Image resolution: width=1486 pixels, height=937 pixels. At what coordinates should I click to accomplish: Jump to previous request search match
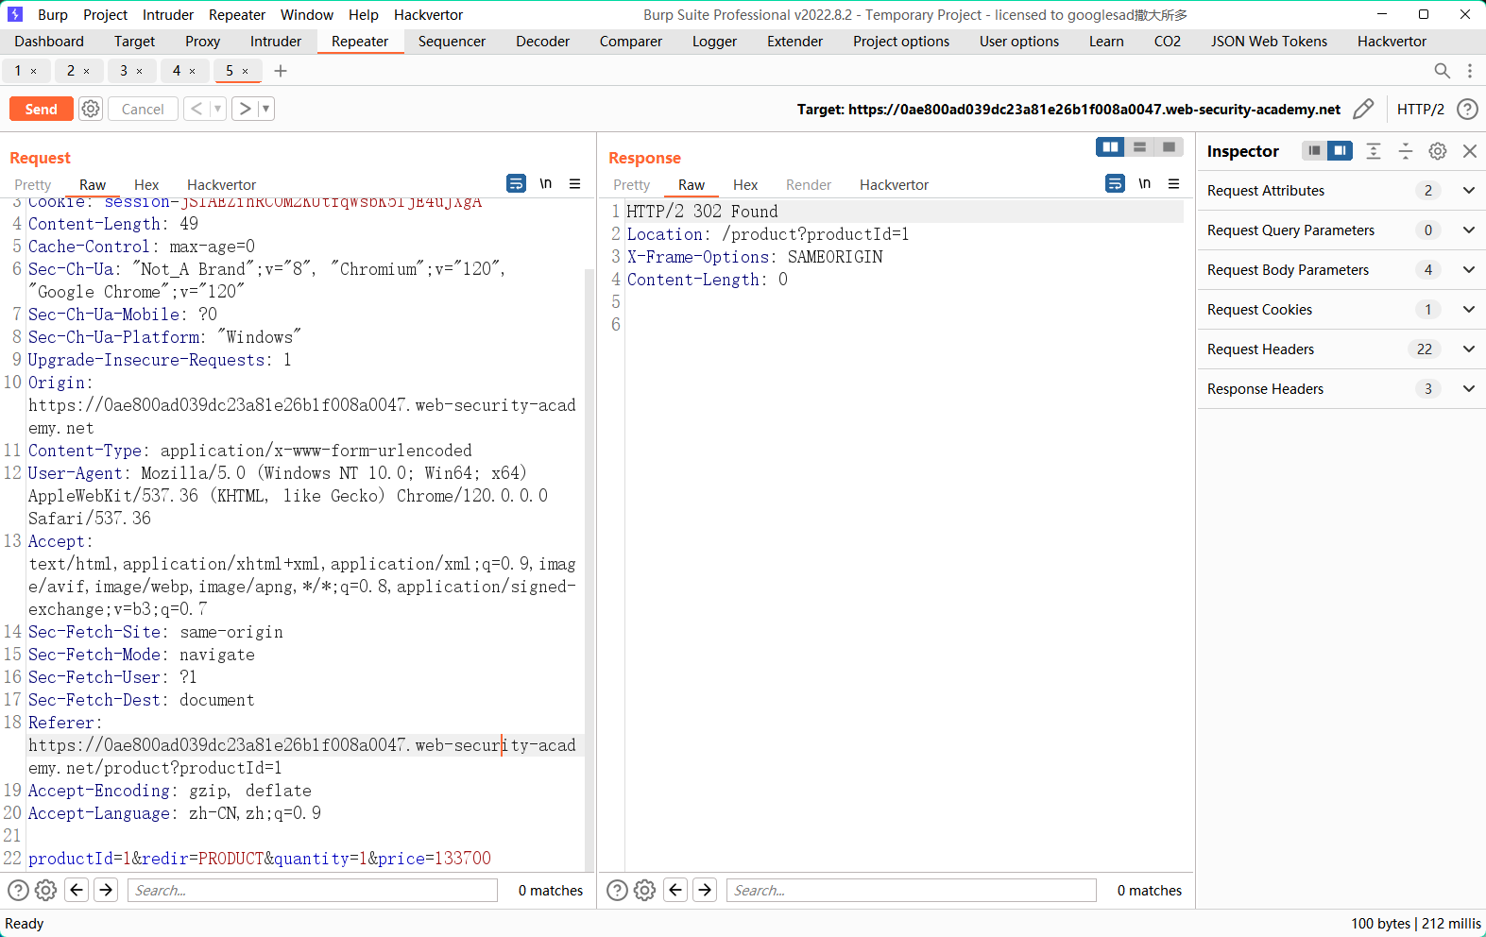click(x=77, y=890)
